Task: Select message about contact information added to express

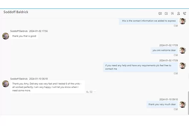Action: [x=148, y=21]
